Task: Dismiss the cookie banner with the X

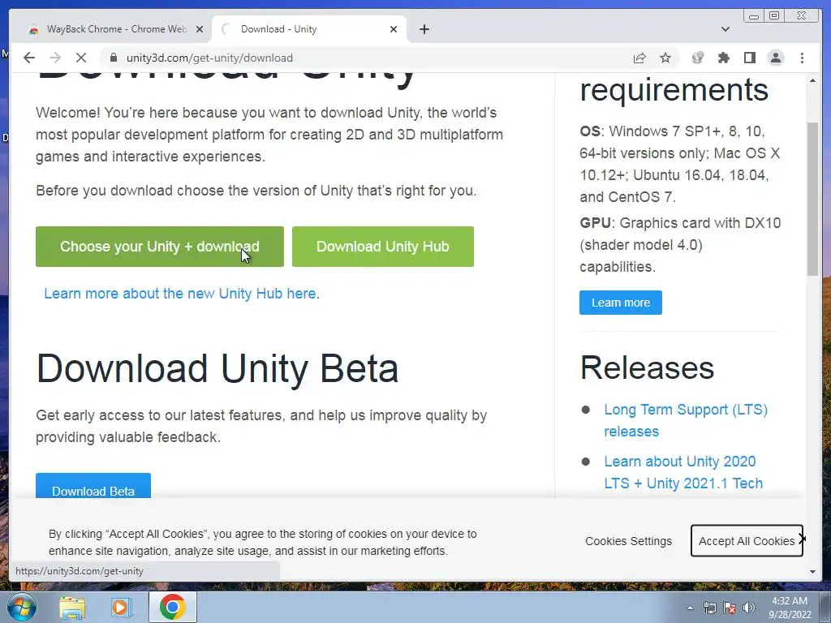Action: [x=803, y=539]
